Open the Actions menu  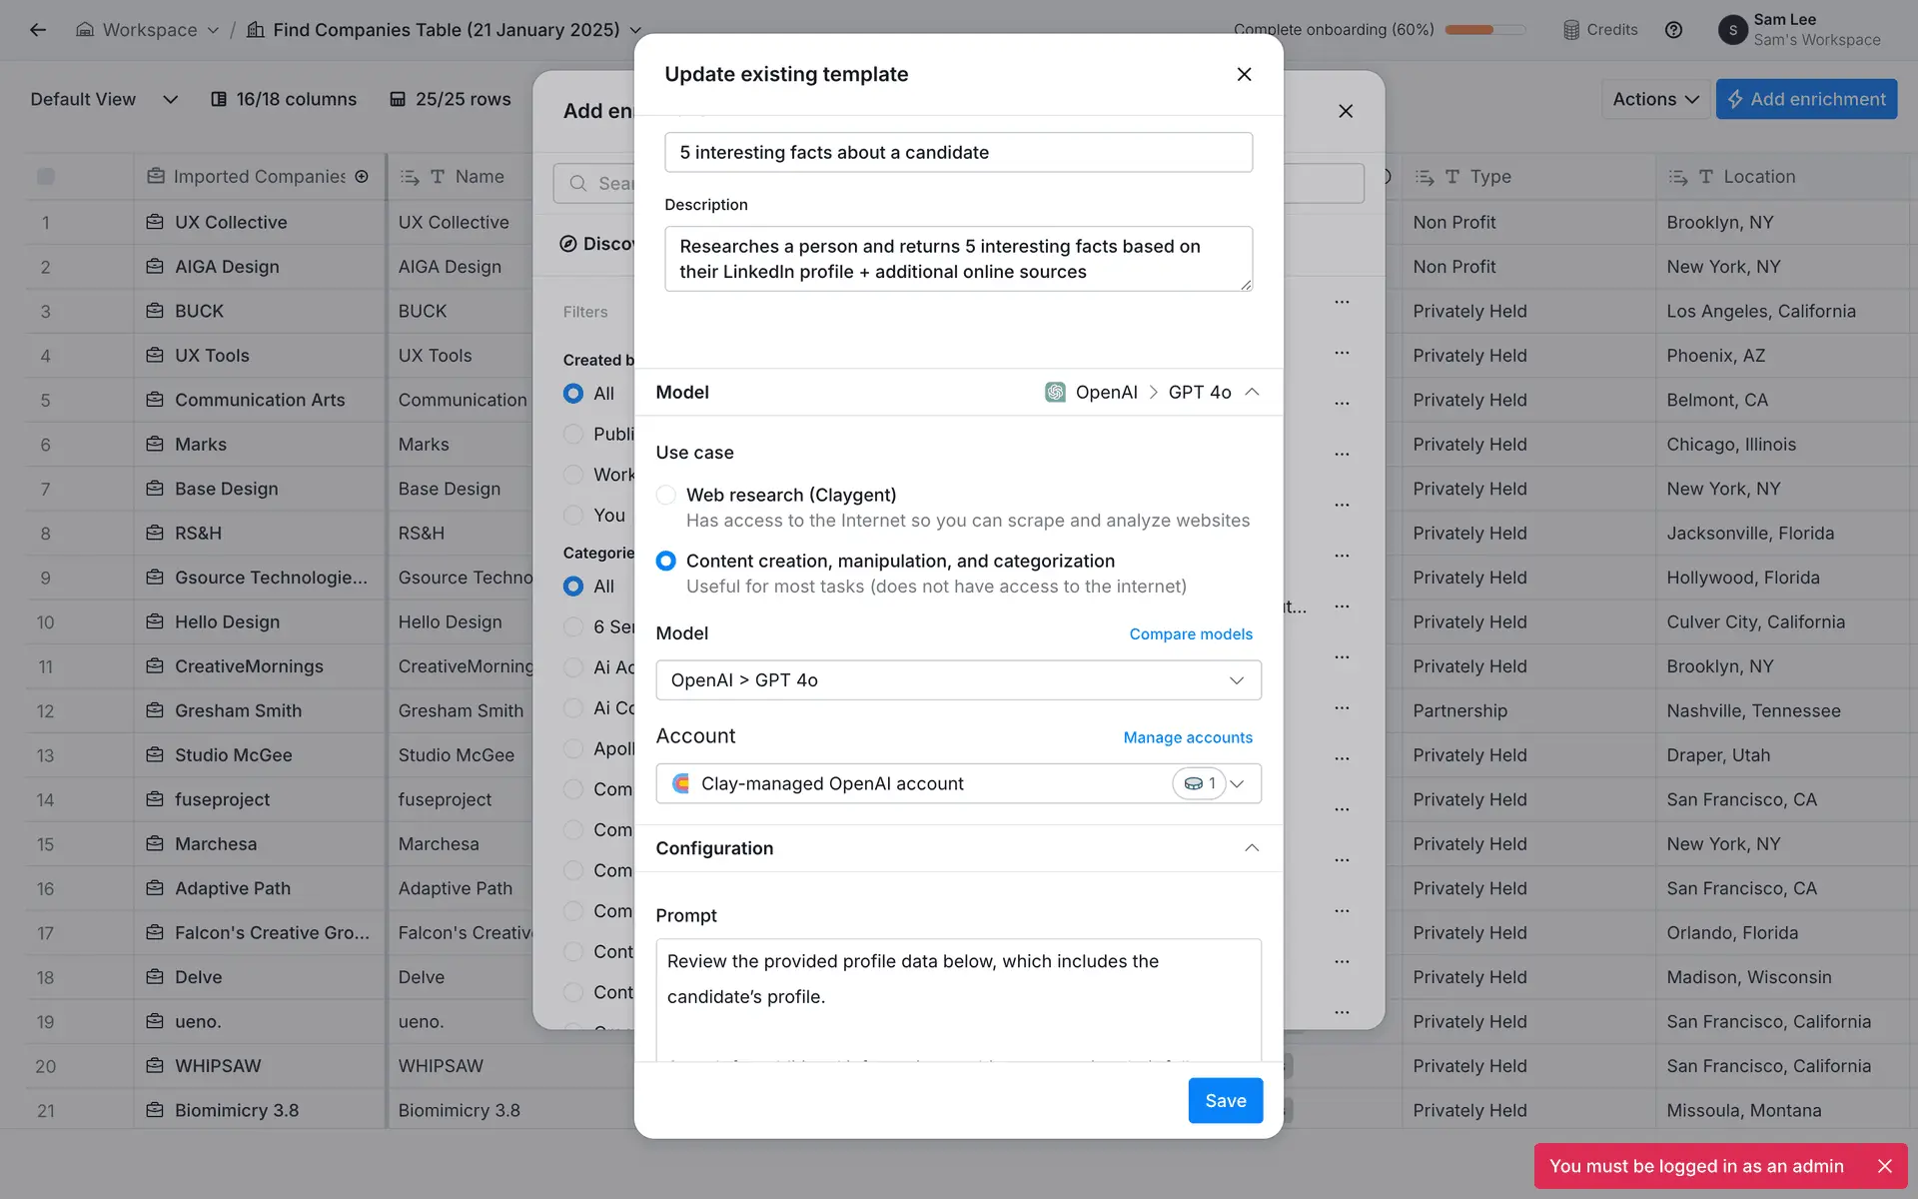[x=1655, y=99]
